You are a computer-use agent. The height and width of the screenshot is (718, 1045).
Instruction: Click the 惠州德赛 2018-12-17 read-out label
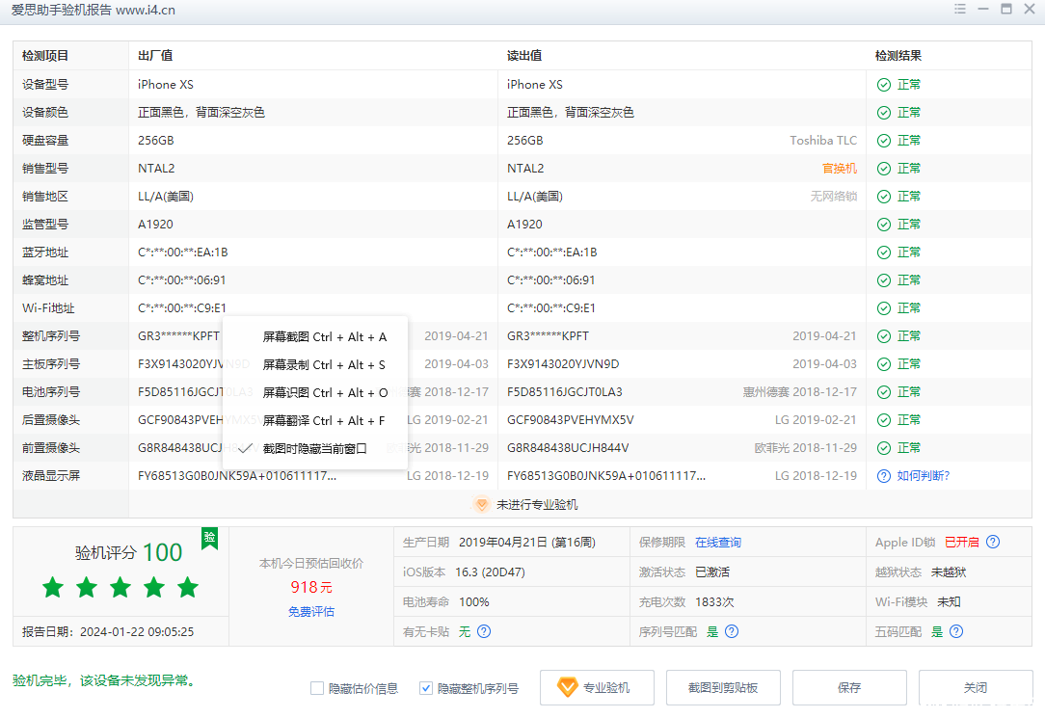click(x=800, y=392)
